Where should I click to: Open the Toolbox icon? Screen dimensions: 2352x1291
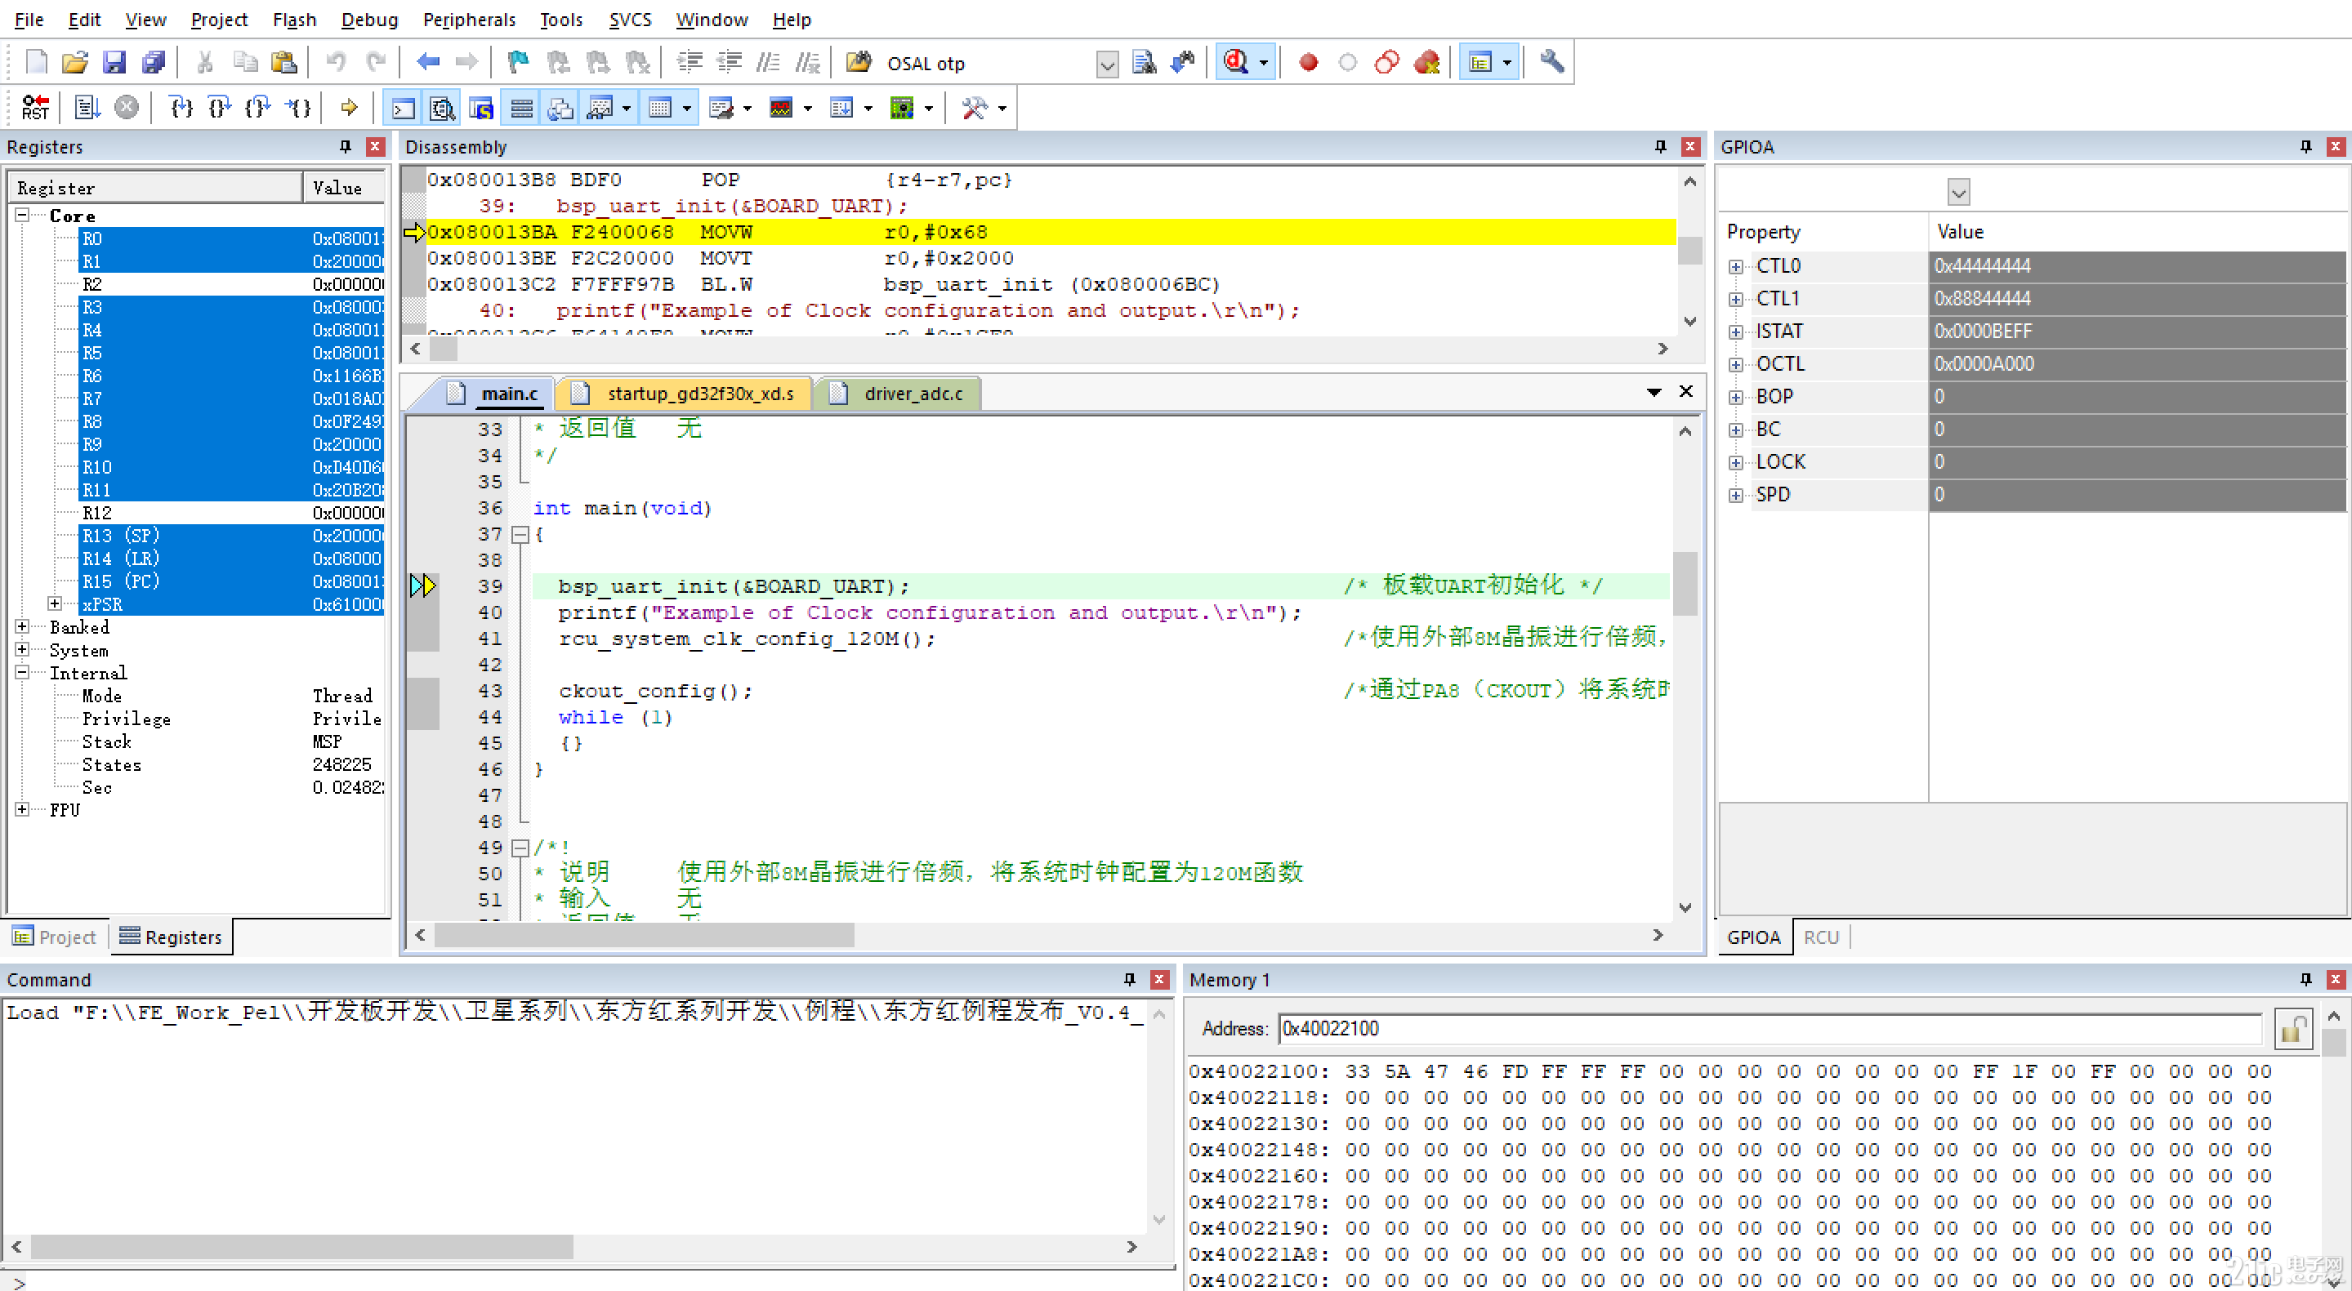click(975, 108)
